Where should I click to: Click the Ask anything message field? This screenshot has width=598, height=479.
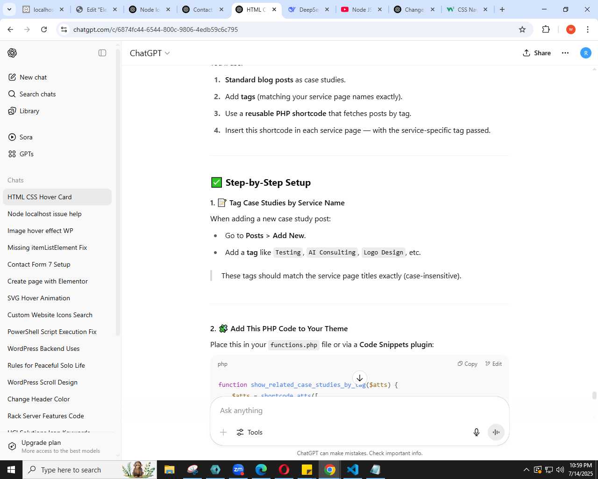click(359, 410)
